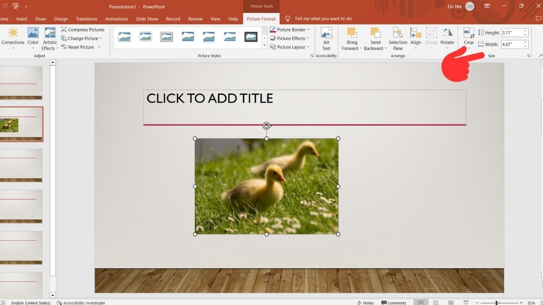Click the Click to Add Title placeholder
Screen dimensions: 543x305
tap(305, 108)
